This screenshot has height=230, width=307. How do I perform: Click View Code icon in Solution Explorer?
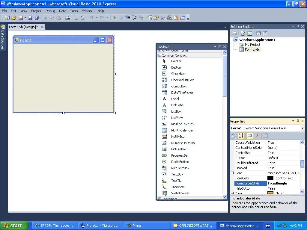(258, 33)
